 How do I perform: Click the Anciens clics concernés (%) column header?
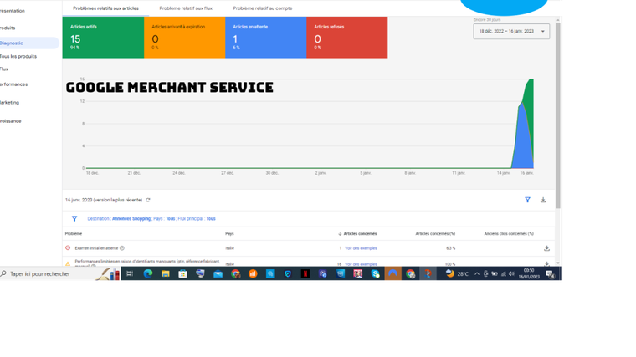point(509,234)
